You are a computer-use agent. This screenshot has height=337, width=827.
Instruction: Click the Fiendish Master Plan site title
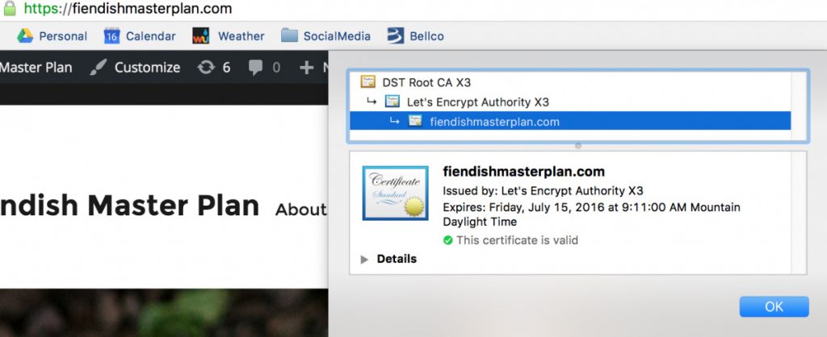pos(129,206)
